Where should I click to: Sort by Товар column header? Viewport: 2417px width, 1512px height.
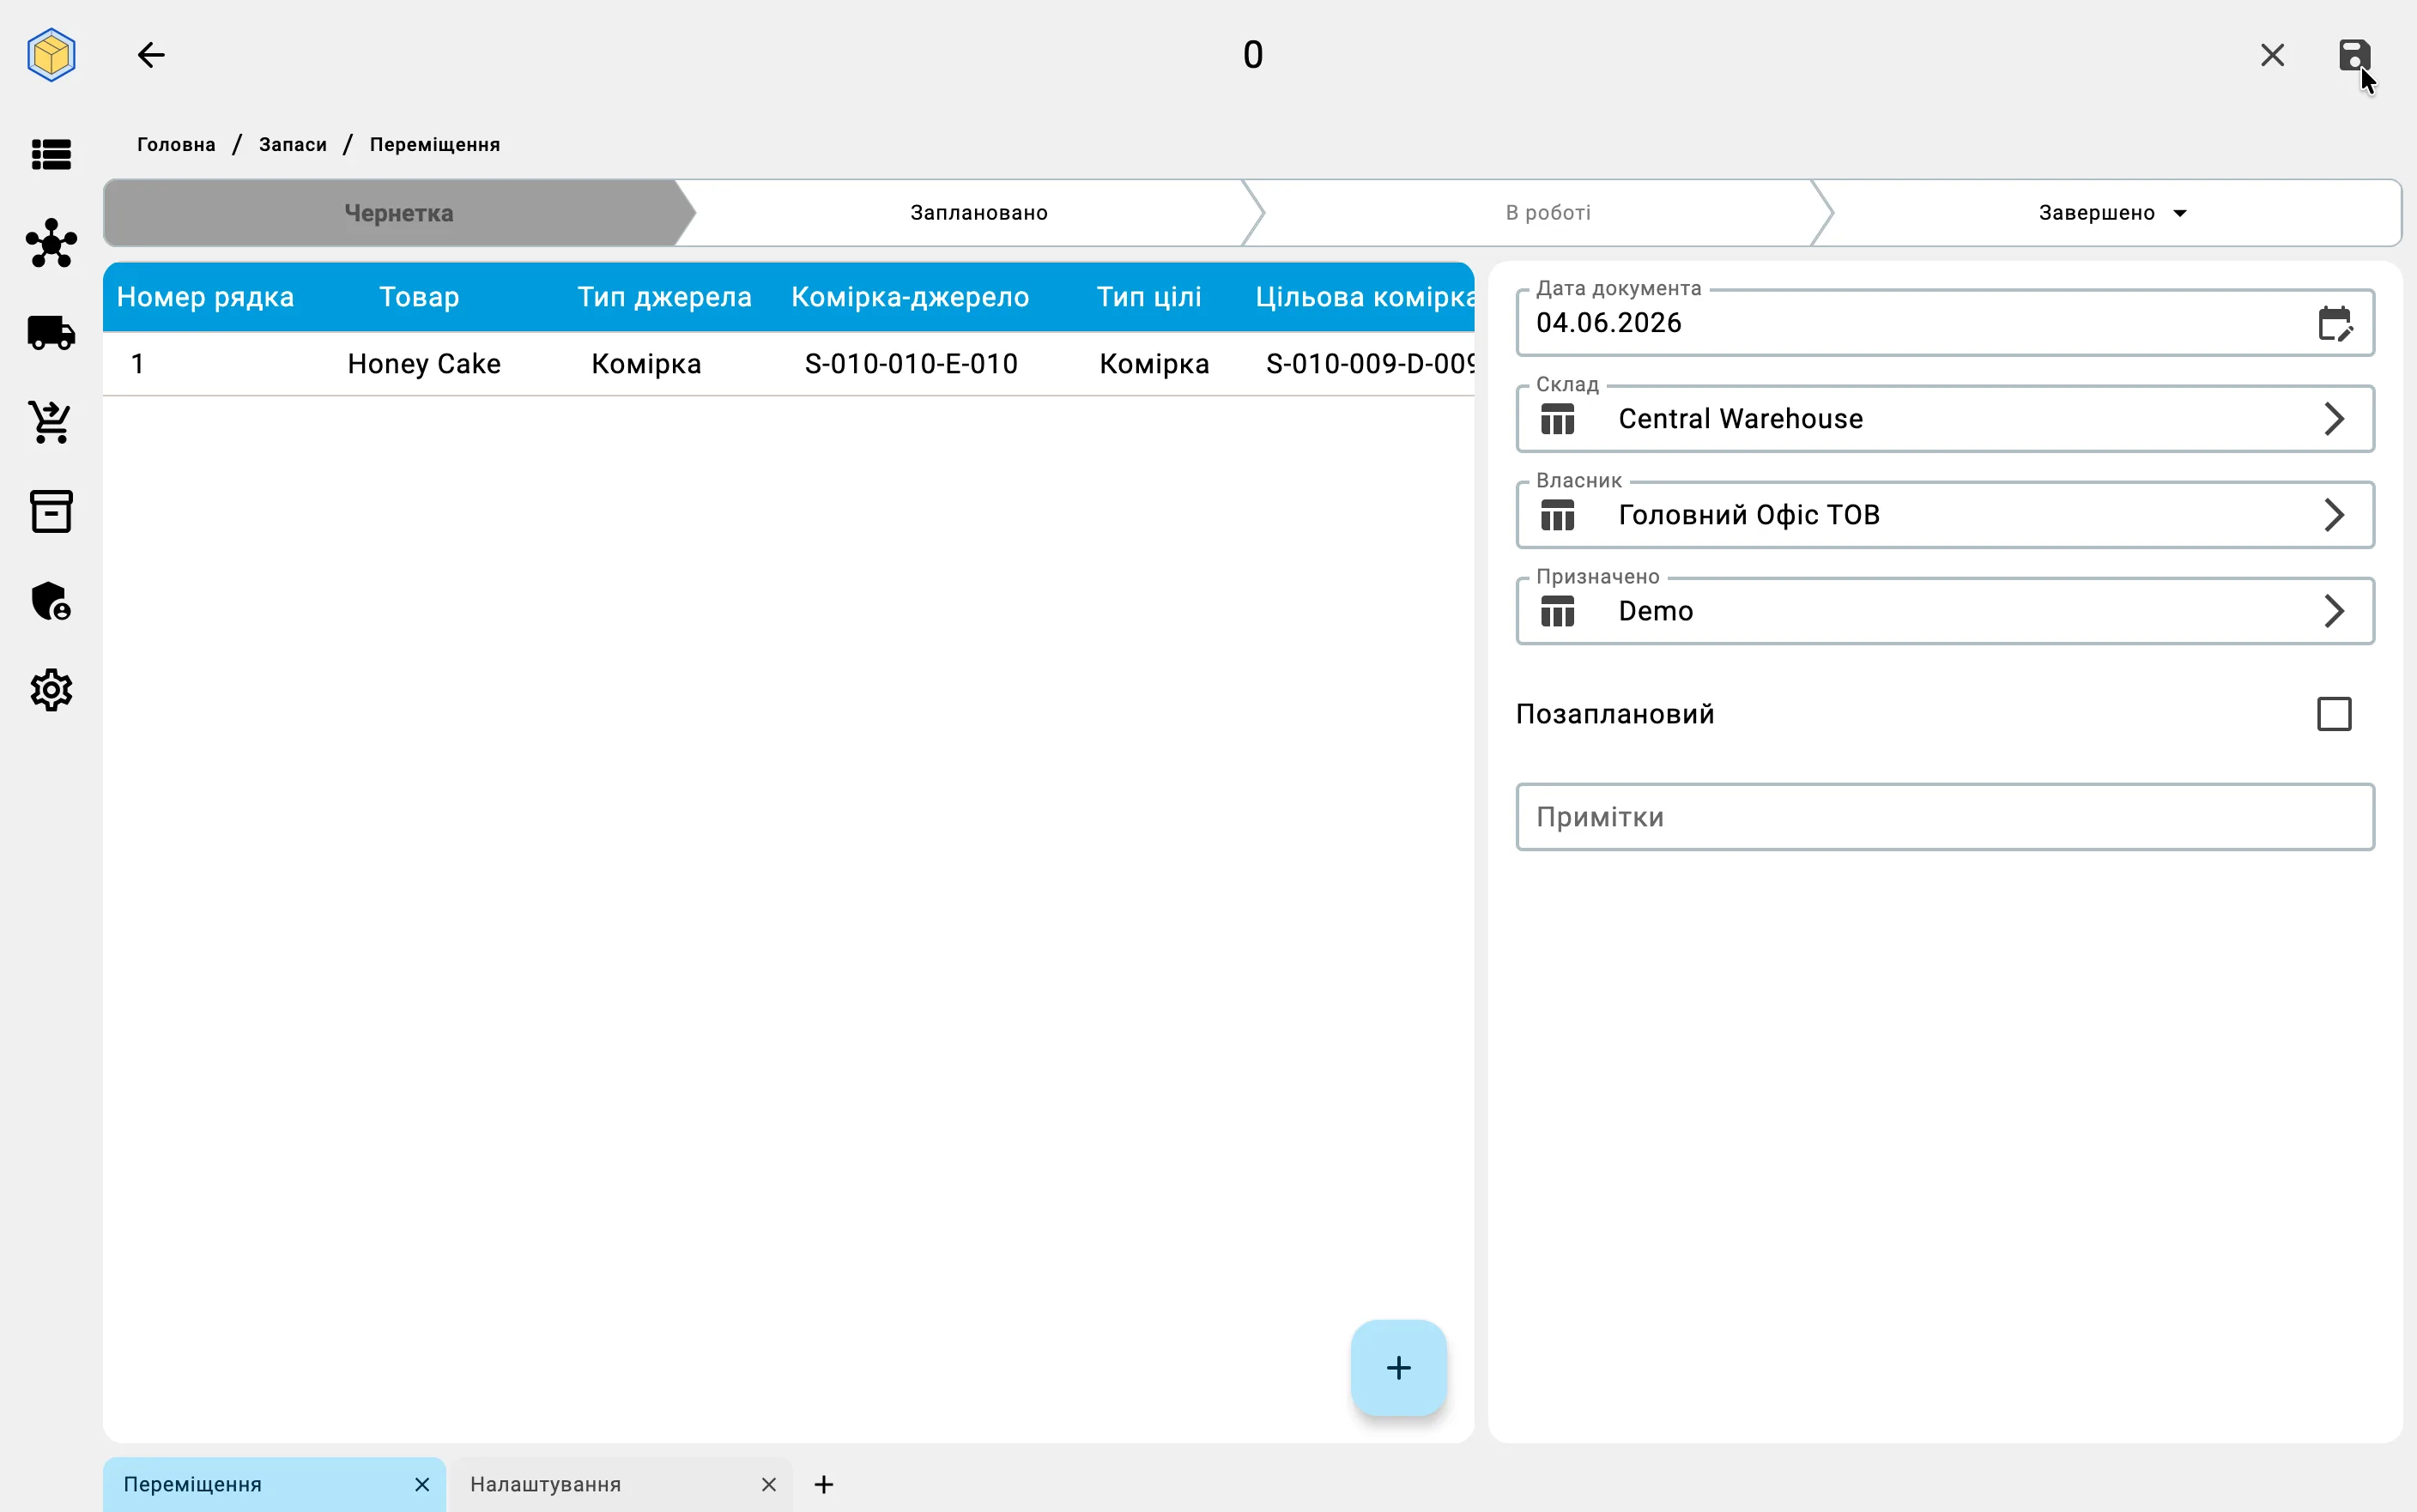pyautogui.click(x=419, y=297)
